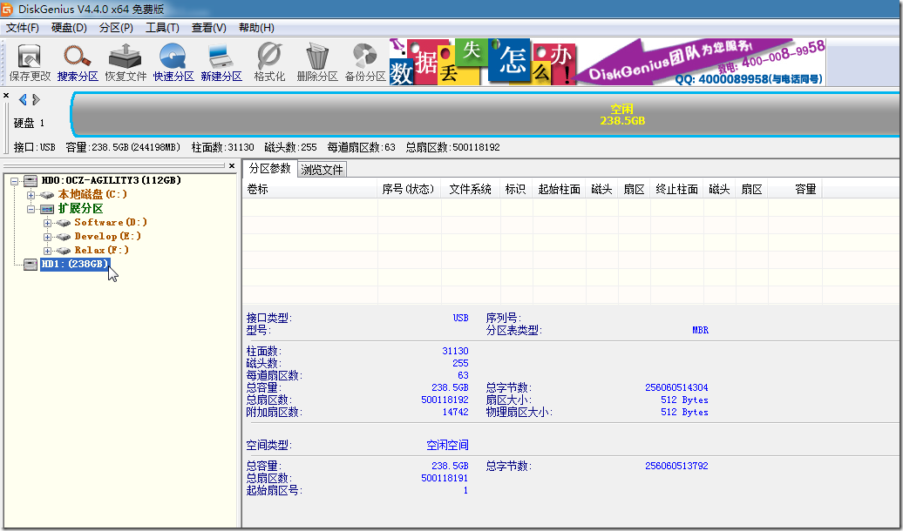Screen dimensions: 903x531
Task: Click the 空闲 238.5GB free space bar
Action: click(485, 115)
